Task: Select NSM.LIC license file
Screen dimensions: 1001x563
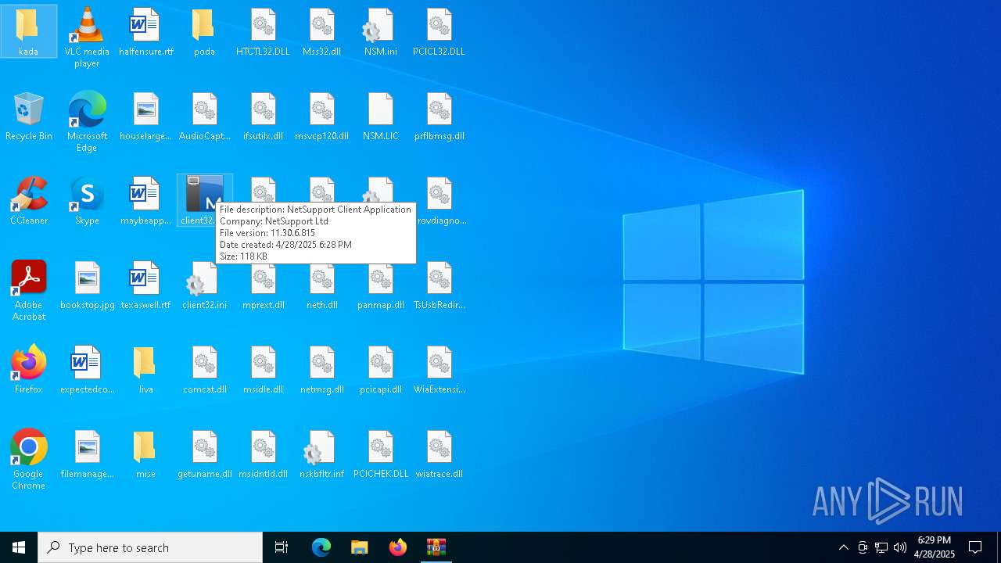Action: (x=380, y=116)
